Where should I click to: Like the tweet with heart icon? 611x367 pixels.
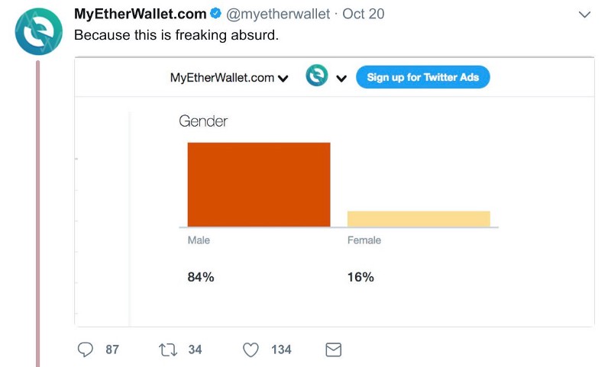(251, 350)
